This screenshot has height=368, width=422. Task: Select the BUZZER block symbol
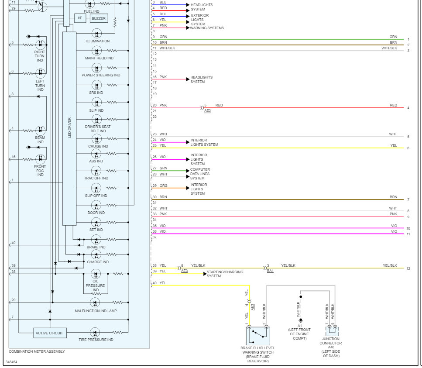99,18
